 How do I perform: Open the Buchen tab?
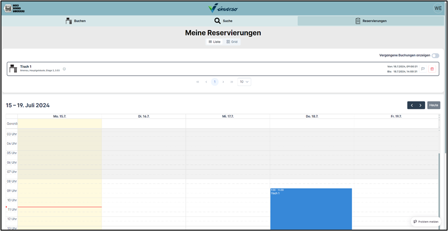(76, 21)
